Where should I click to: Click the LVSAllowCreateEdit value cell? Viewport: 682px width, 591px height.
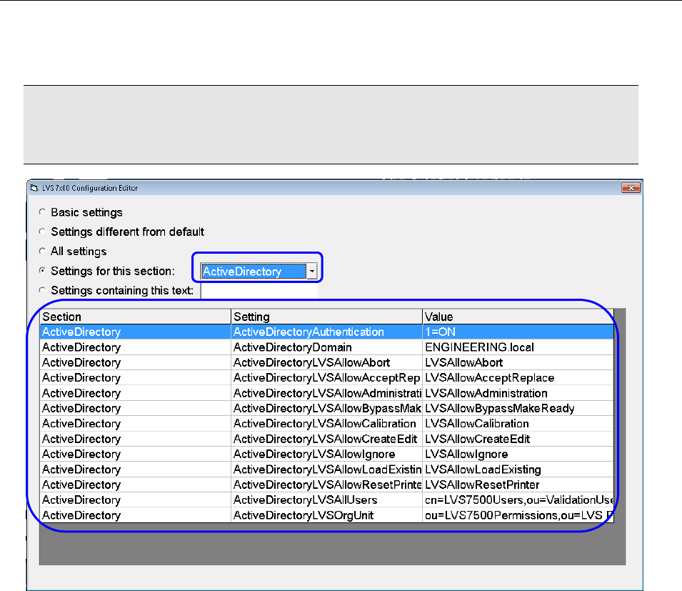point(518,439)
